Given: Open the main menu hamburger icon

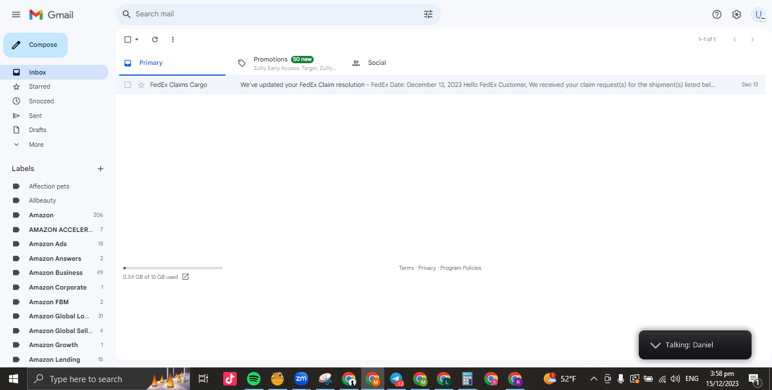Looking at the screenshot, I should (x=16, y=15).
